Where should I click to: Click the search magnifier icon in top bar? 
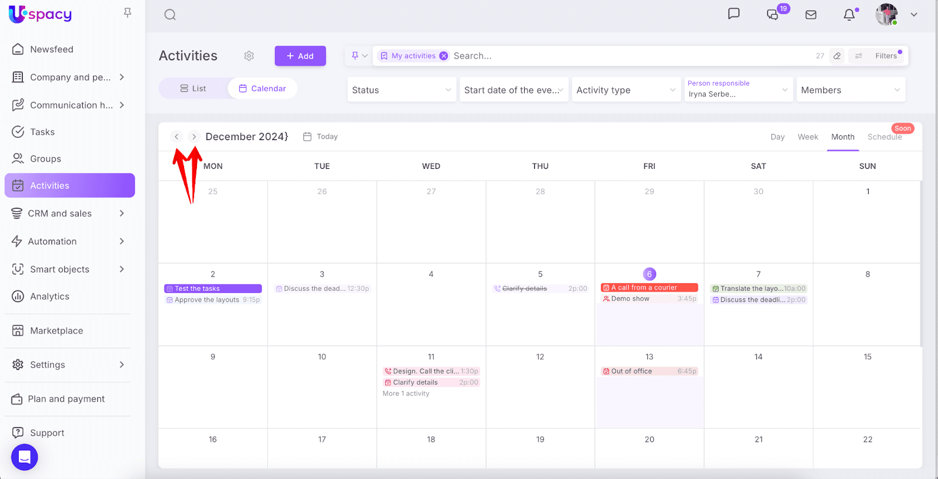(x=170, y=15)
